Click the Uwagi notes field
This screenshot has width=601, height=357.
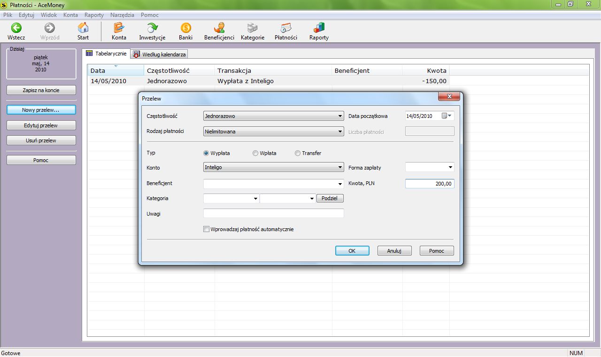pyautogui.click(x=274, y=214)
